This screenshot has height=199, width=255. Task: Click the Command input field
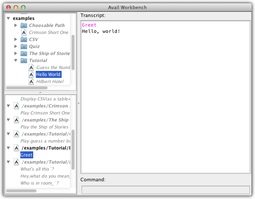(166, 190)
